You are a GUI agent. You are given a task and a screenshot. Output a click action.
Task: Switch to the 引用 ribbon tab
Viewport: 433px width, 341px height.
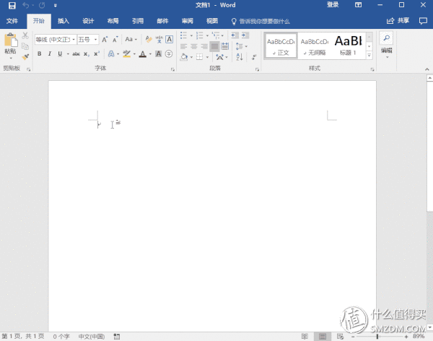[138, 21]
